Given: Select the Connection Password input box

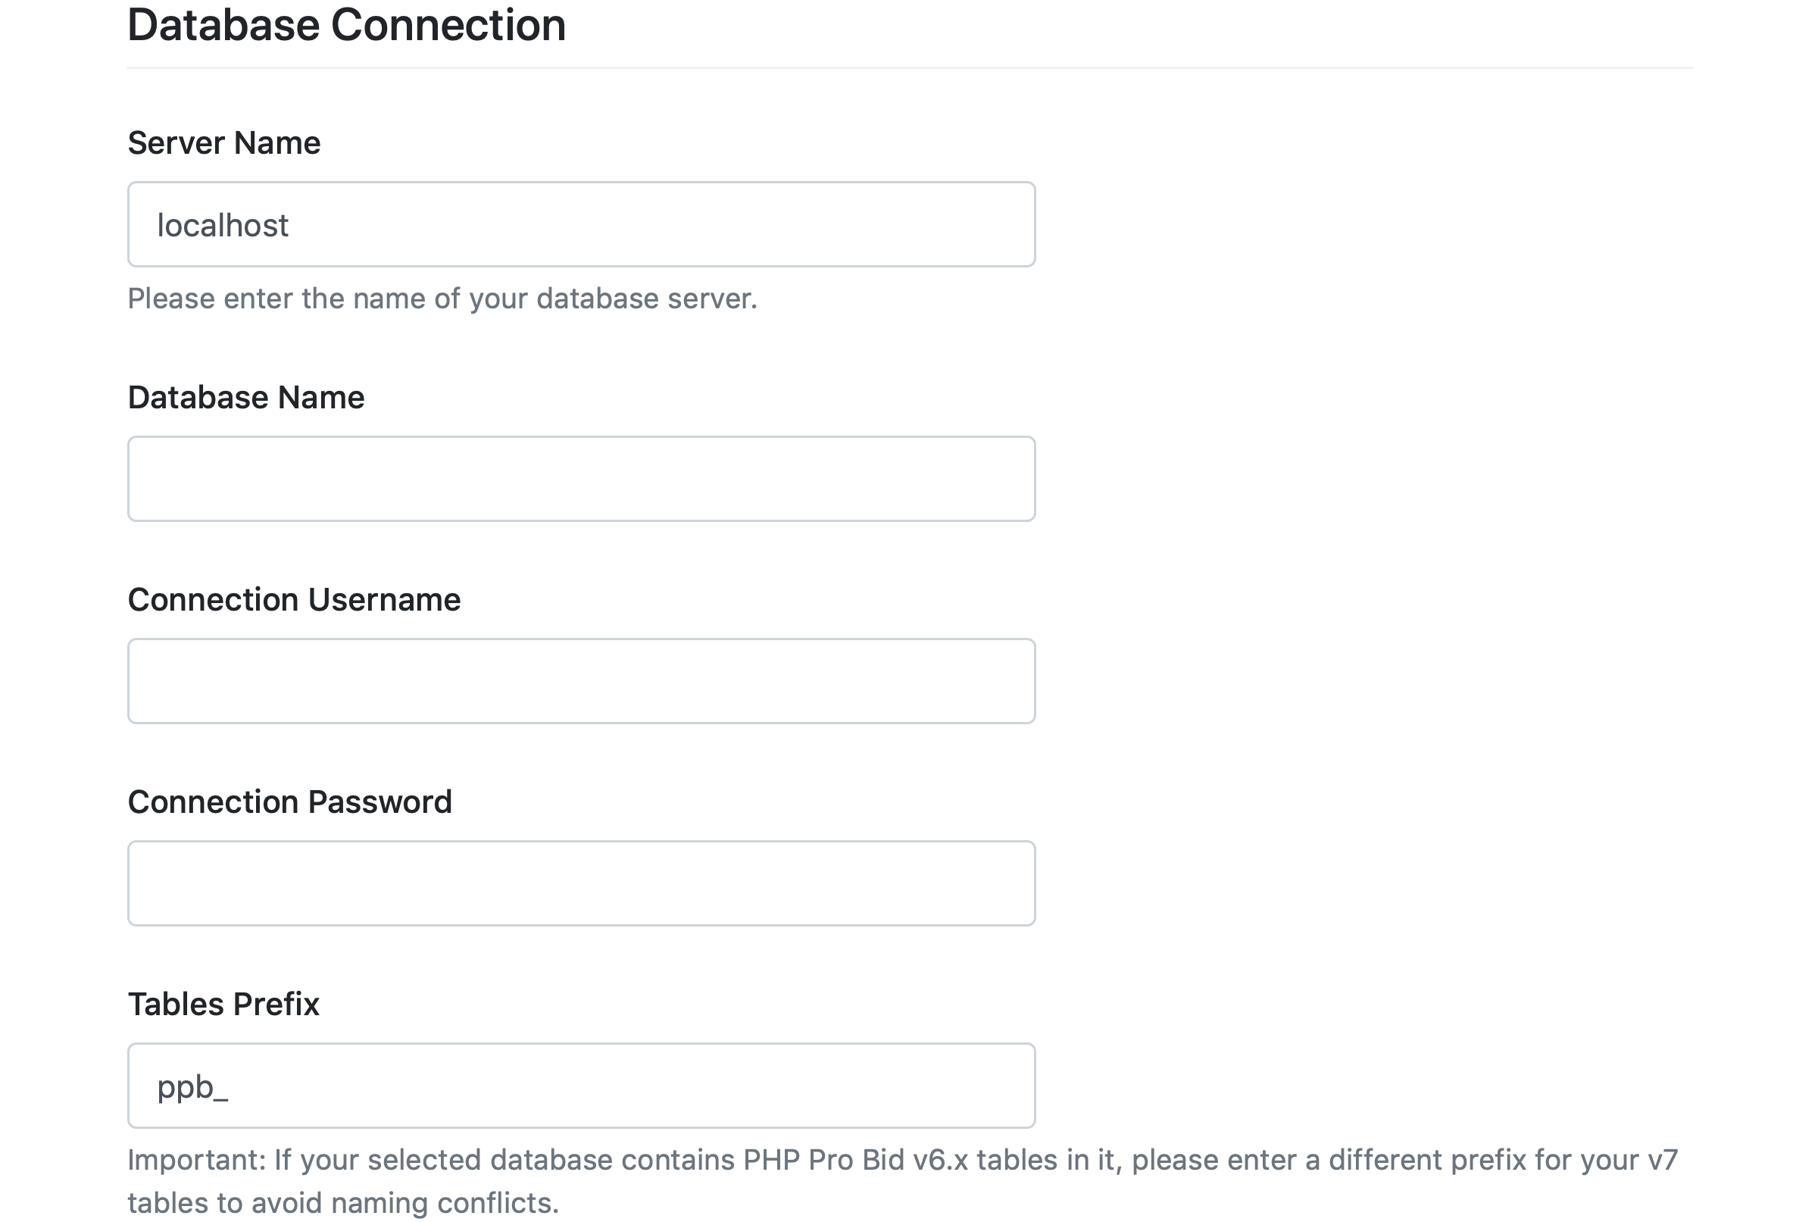Looking at the screenshot, I should (581, 883).
